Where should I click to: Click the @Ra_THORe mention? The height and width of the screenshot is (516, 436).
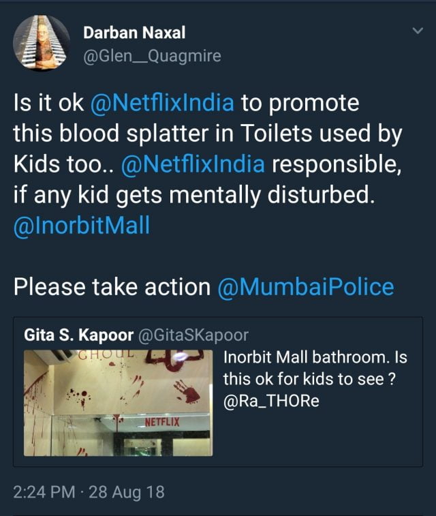pyautogui.click(x=271, y=403)
